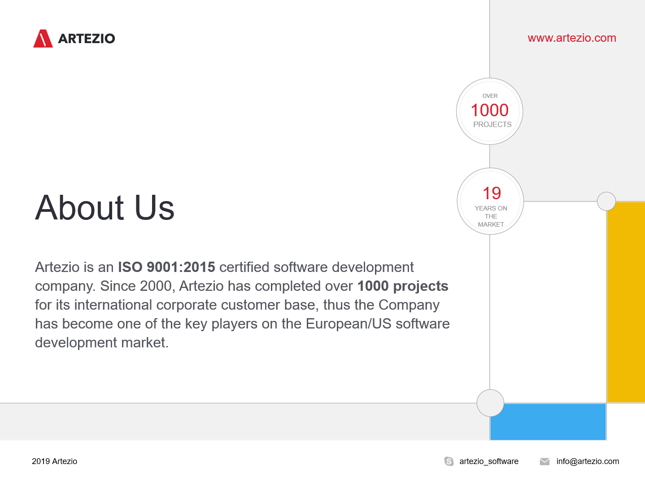Select the '2019 Artezio' footer text

point(54,461)
